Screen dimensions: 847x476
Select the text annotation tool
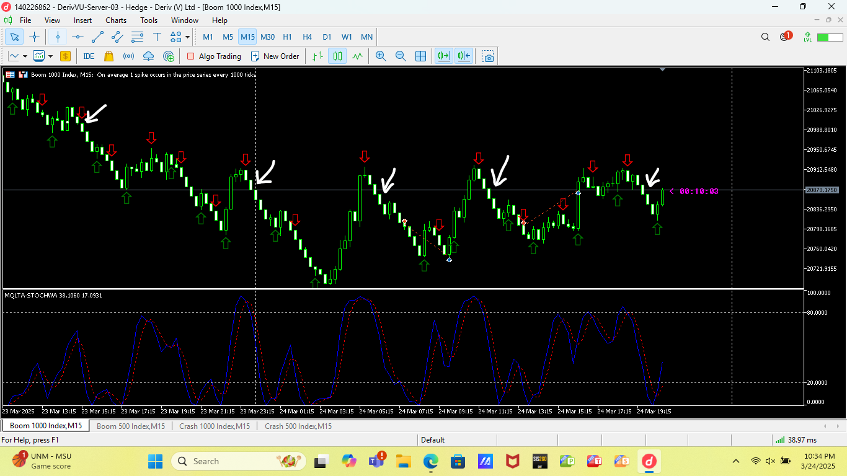click(x=157, y=37)
